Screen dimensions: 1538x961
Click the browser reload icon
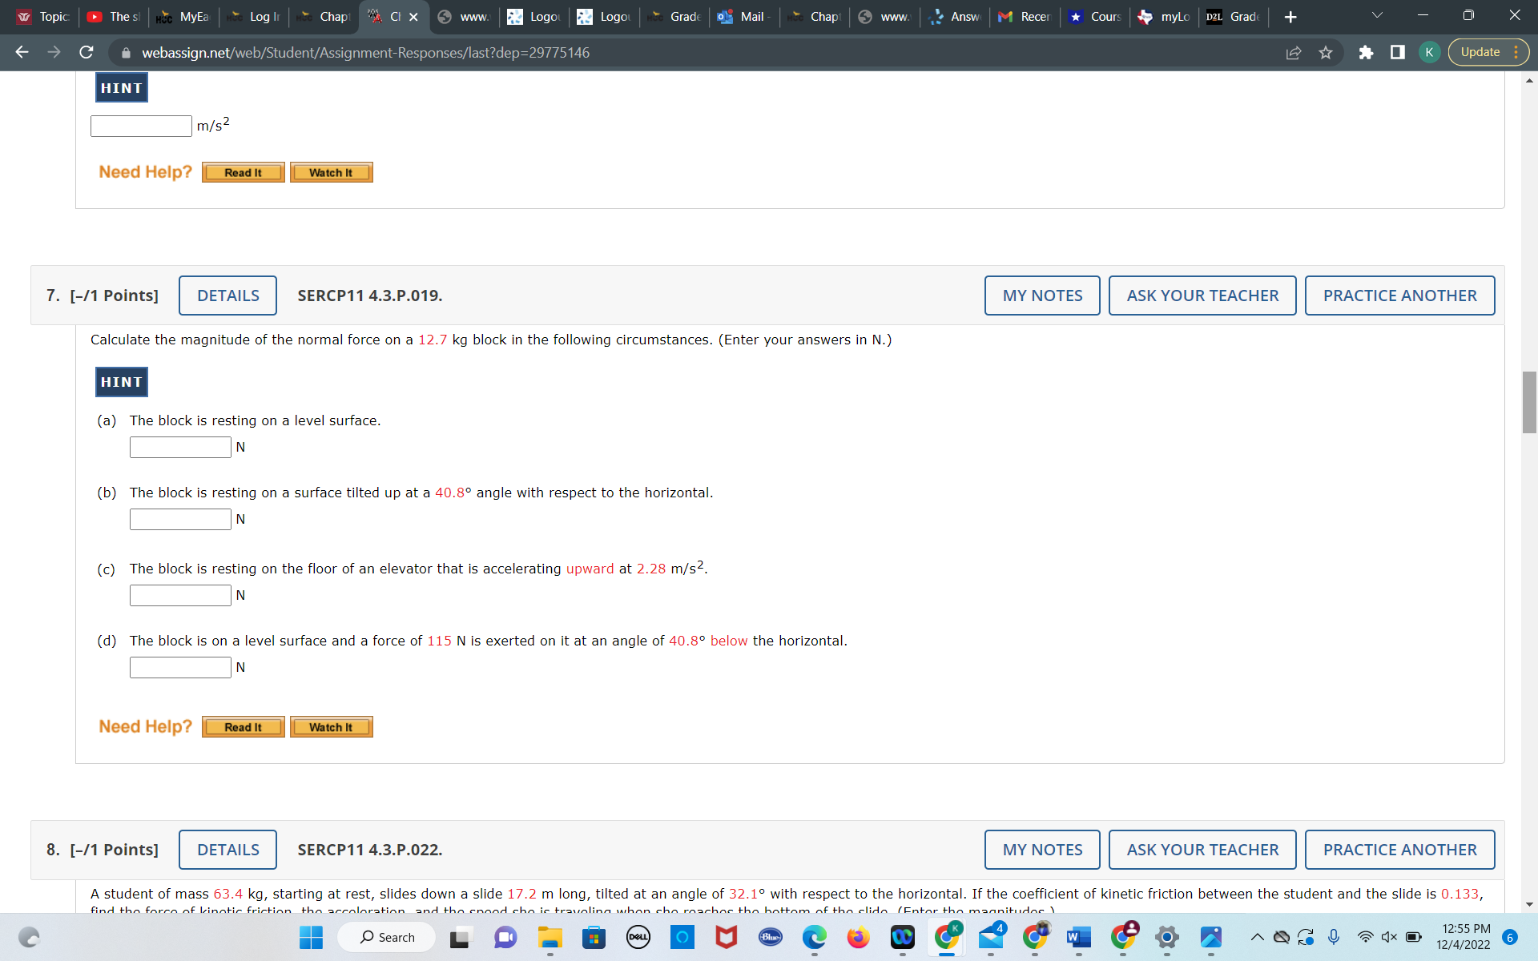coord(87,52)
